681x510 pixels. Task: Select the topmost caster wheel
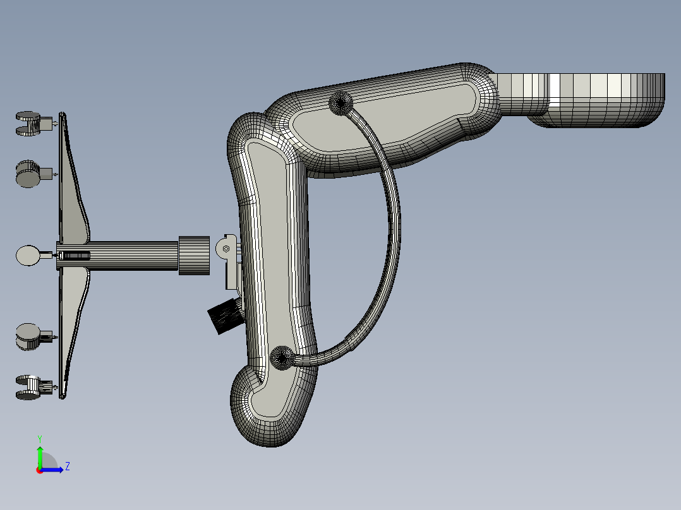click(34, 124)
